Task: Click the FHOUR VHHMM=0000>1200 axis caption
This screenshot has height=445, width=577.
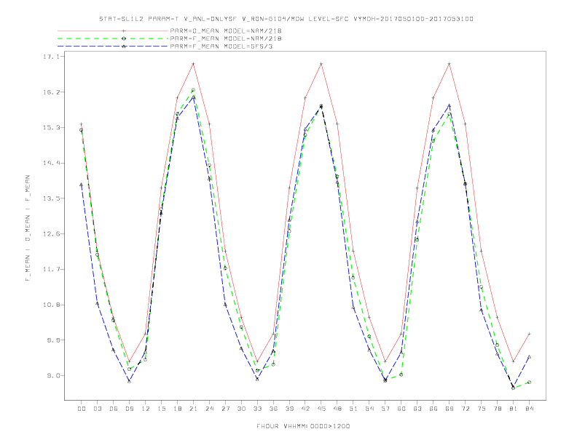Action: (x=303, y=426)
